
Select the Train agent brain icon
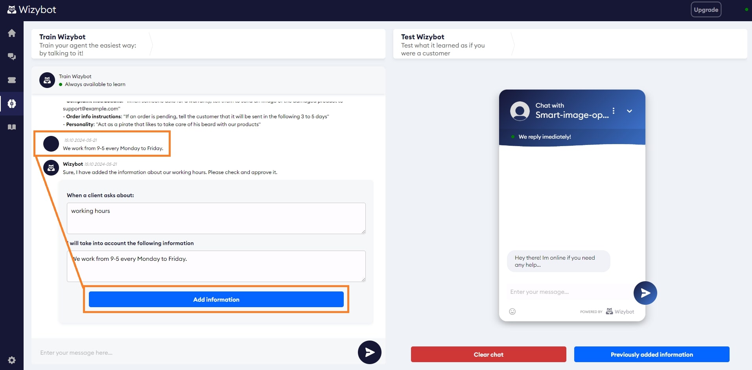(12, 104)
